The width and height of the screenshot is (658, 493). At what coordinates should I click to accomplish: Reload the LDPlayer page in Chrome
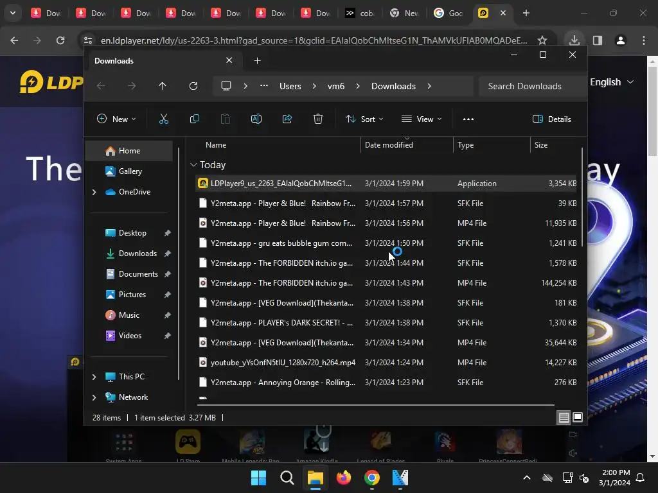pyautogui.click(x=60, y=40)
